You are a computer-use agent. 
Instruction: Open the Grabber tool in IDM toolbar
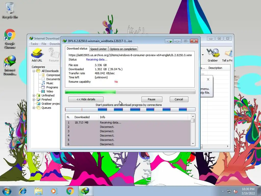pos(213,55)
